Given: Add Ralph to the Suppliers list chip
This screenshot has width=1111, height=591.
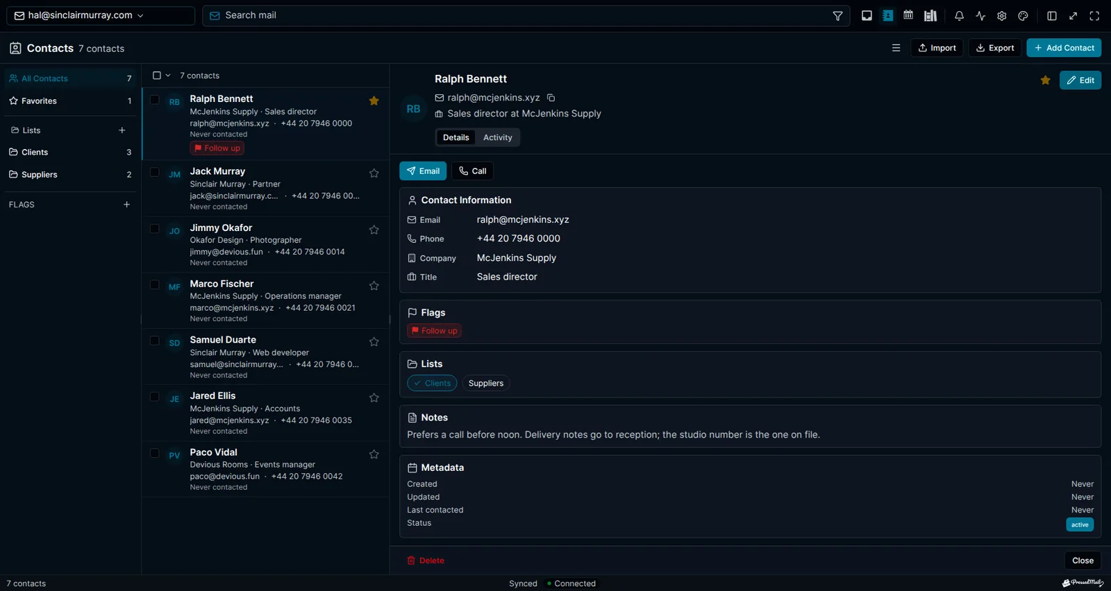Looking at the screenshot, I should coord(486,383).
